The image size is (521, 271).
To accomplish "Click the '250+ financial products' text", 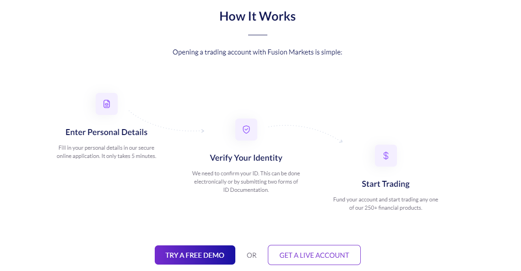I will tap(393, 208).
